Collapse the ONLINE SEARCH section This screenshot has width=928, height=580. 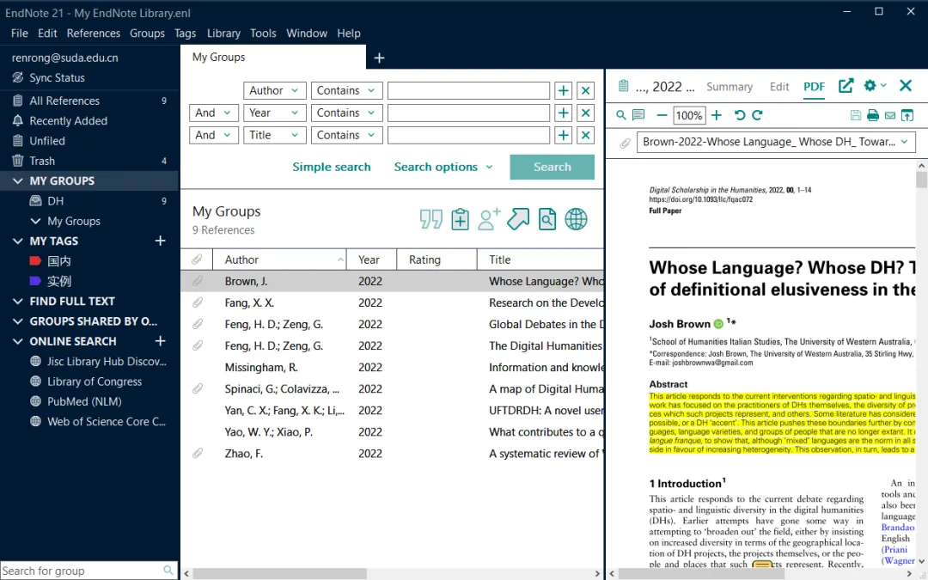18,341
